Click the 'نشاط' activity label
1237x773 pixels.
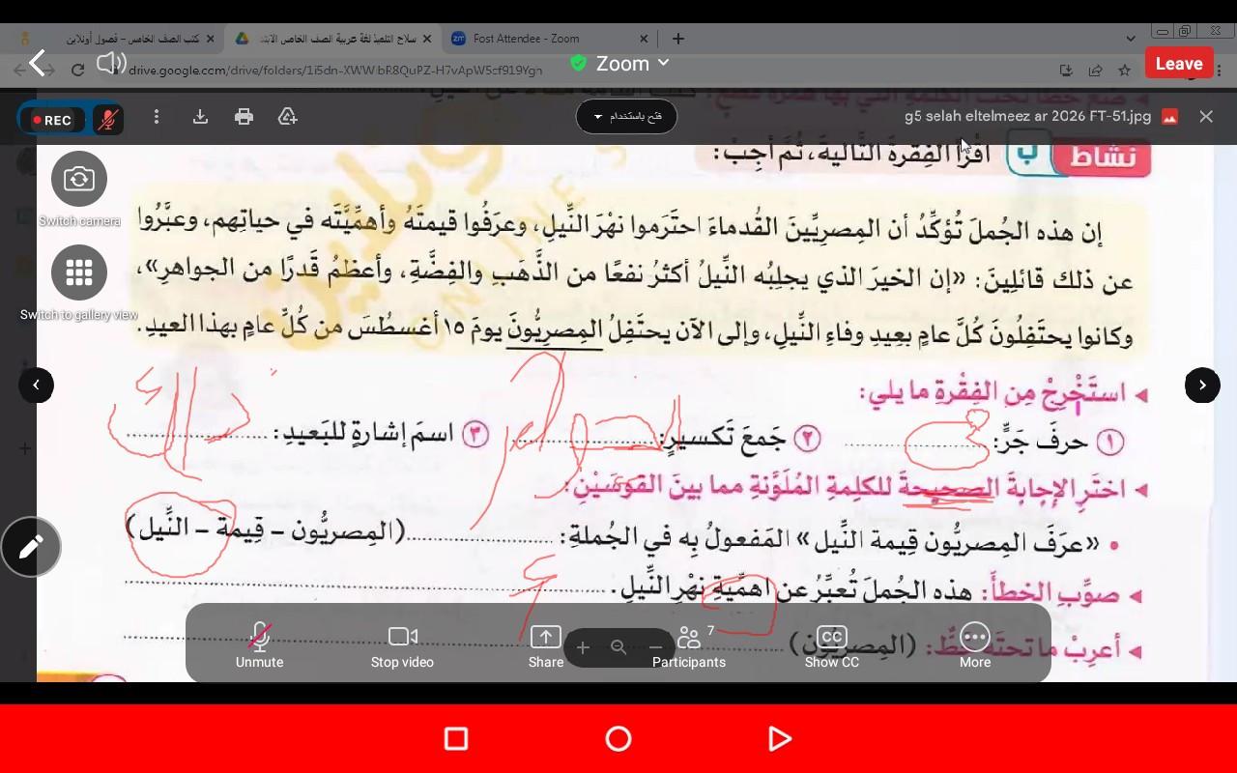[1102, 157]
